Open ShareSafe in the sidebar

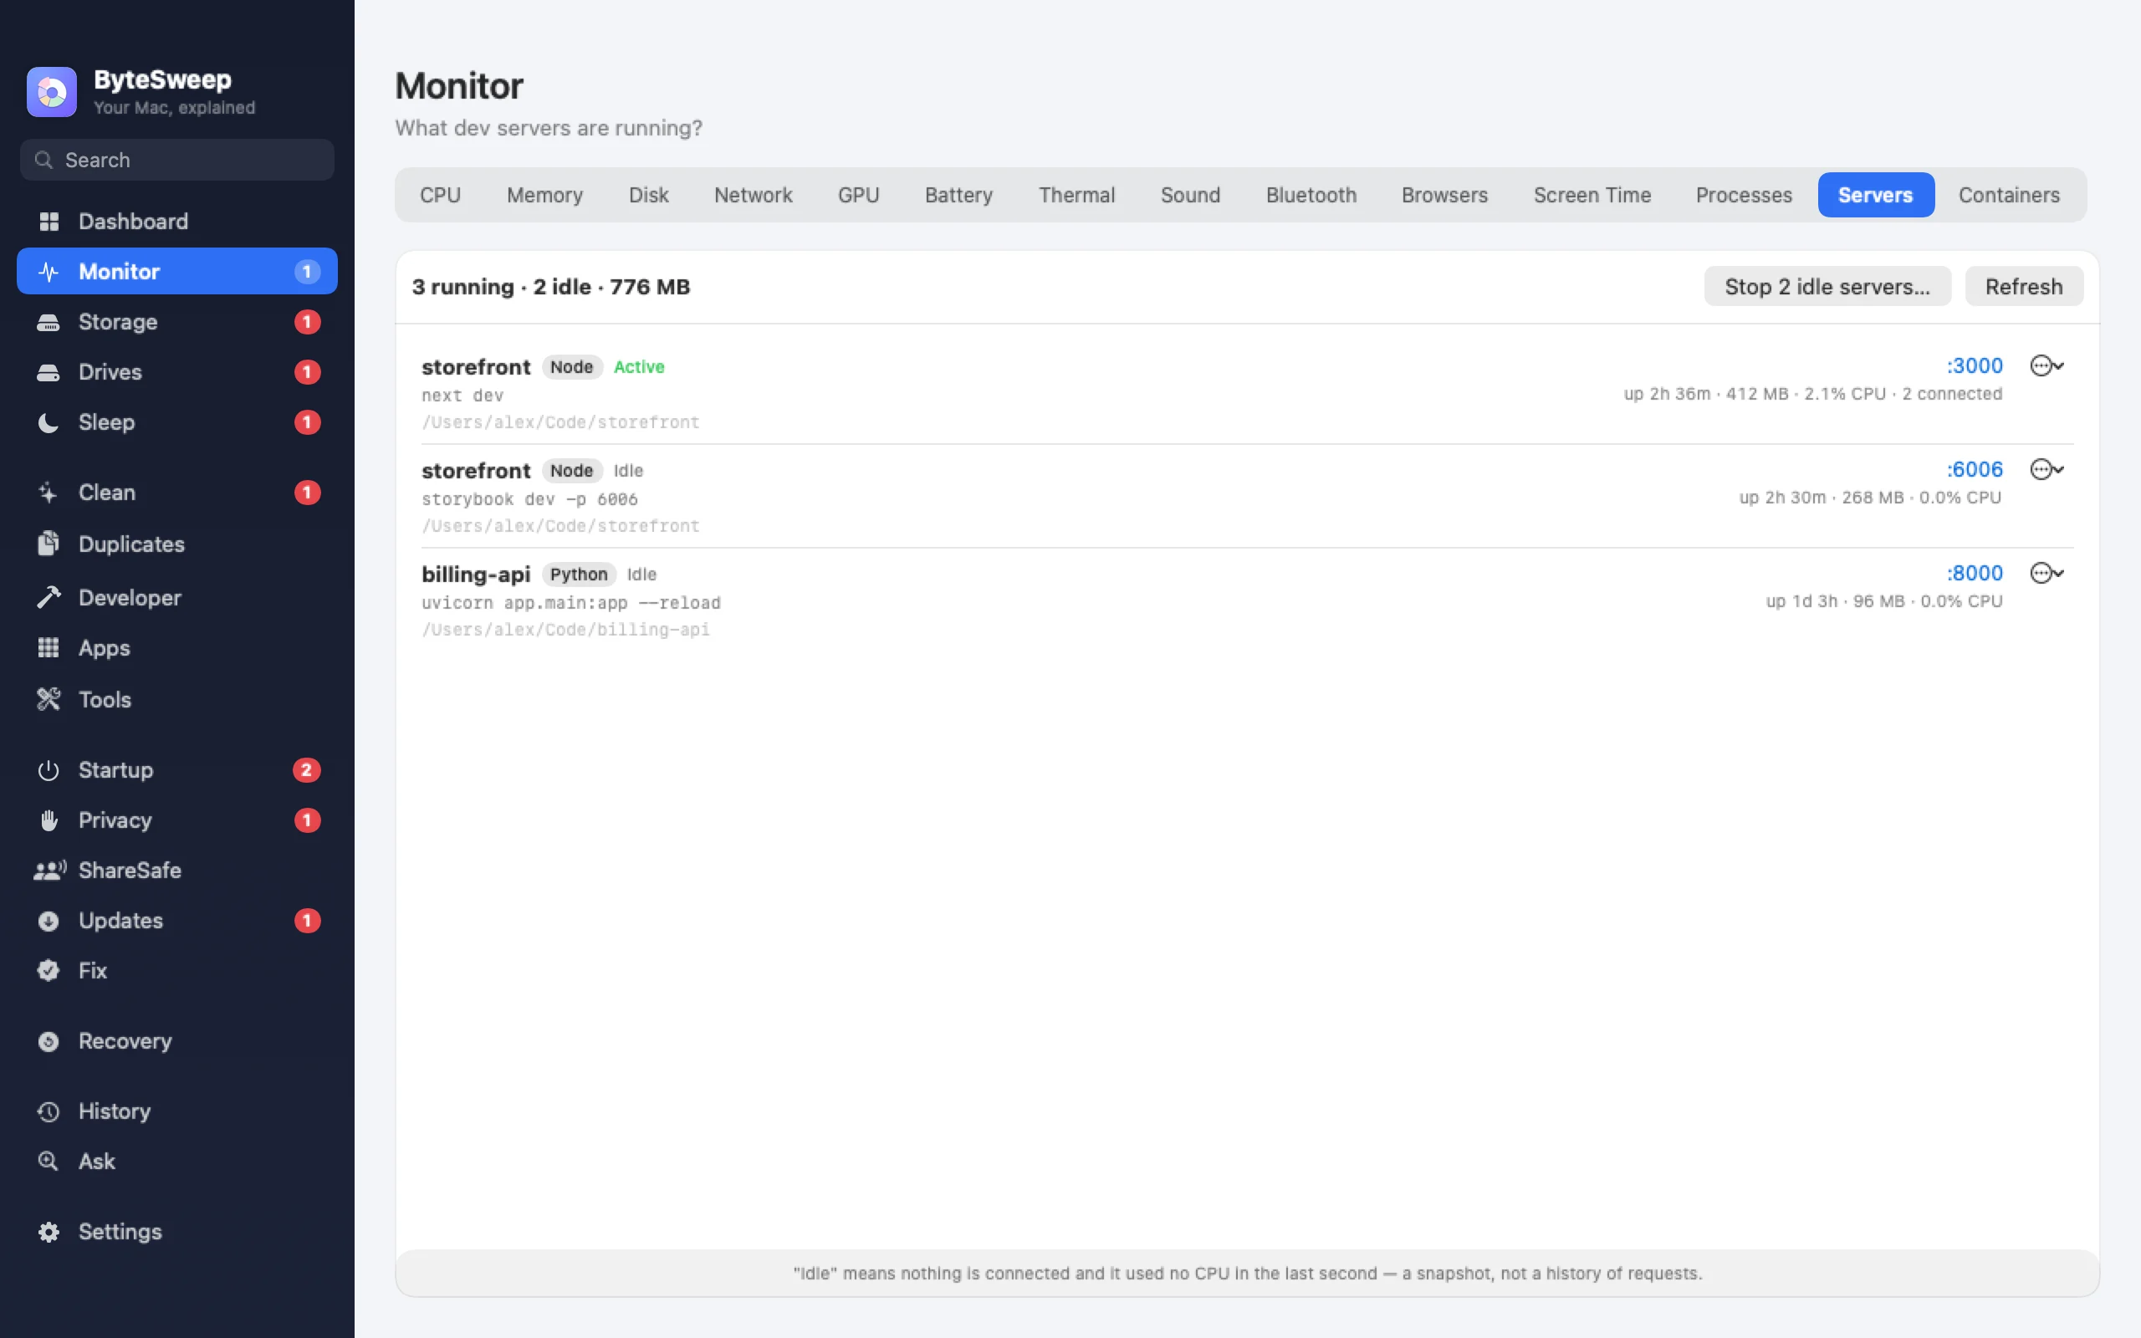(x=177, y=870)
